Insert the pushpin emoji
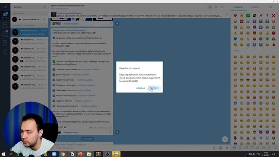 tap(261, 16)
